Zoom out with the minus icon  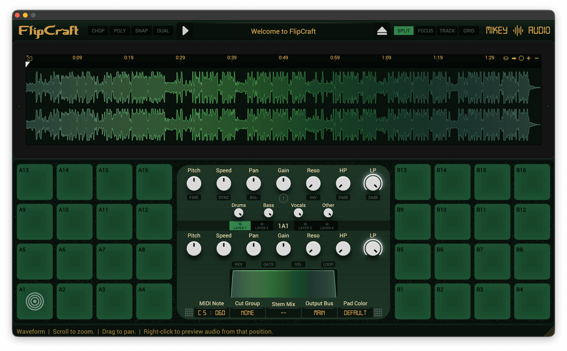click(x=537, y=58)
